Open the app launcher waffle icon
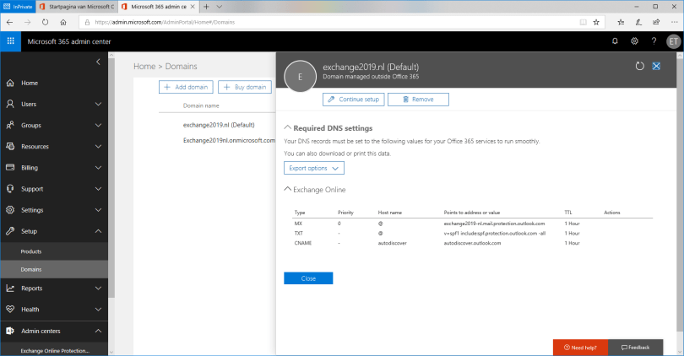 [x=11, y=41]
